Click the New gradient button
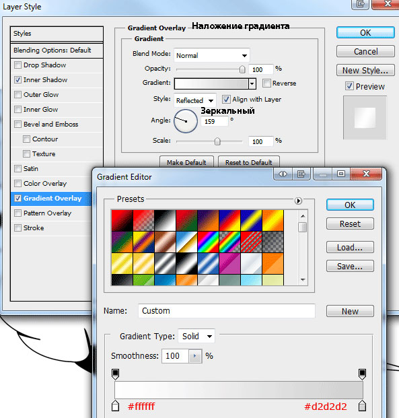Viewport: 399px width, 418px height. tap(350, 311)
